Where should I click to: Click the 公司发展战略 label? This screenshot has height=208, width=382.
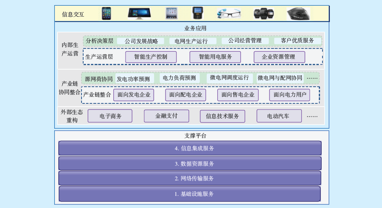coord(141,41)
